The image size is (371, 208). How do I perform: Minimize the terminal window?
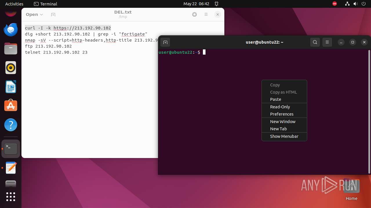(341, 42)
